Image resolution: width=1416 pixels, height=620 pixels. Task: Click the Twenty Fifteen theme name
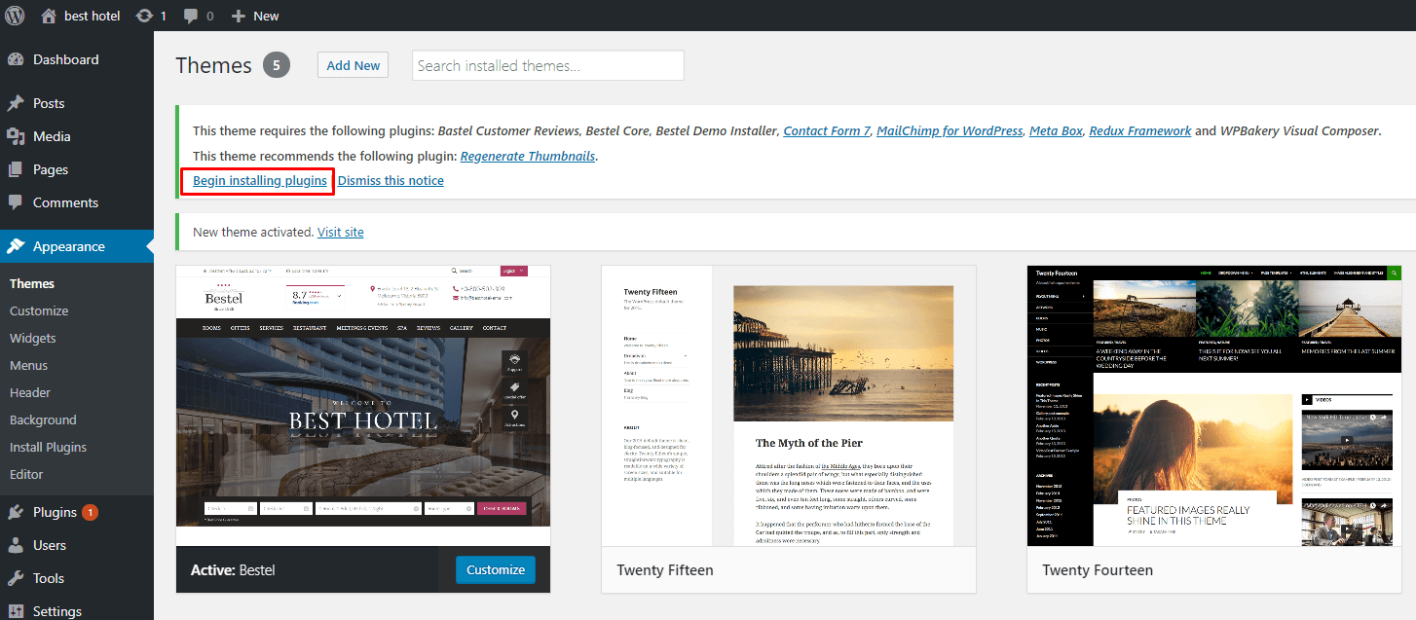[x=665, y=570]
